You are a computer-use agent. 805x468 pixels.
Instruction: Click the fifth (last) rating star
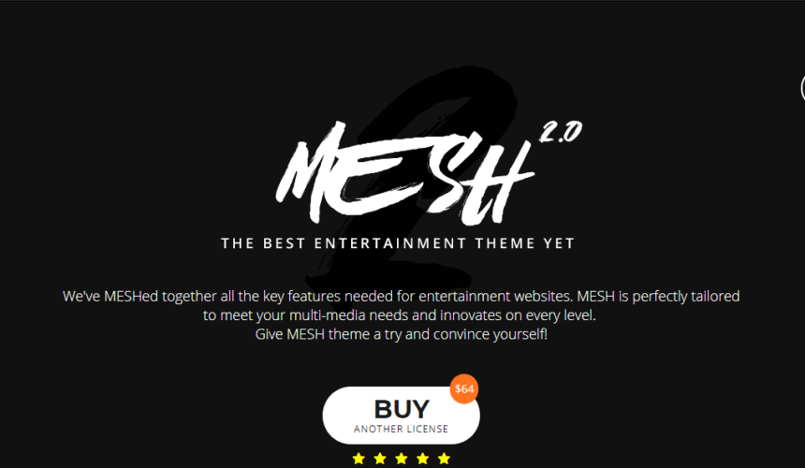444,459
